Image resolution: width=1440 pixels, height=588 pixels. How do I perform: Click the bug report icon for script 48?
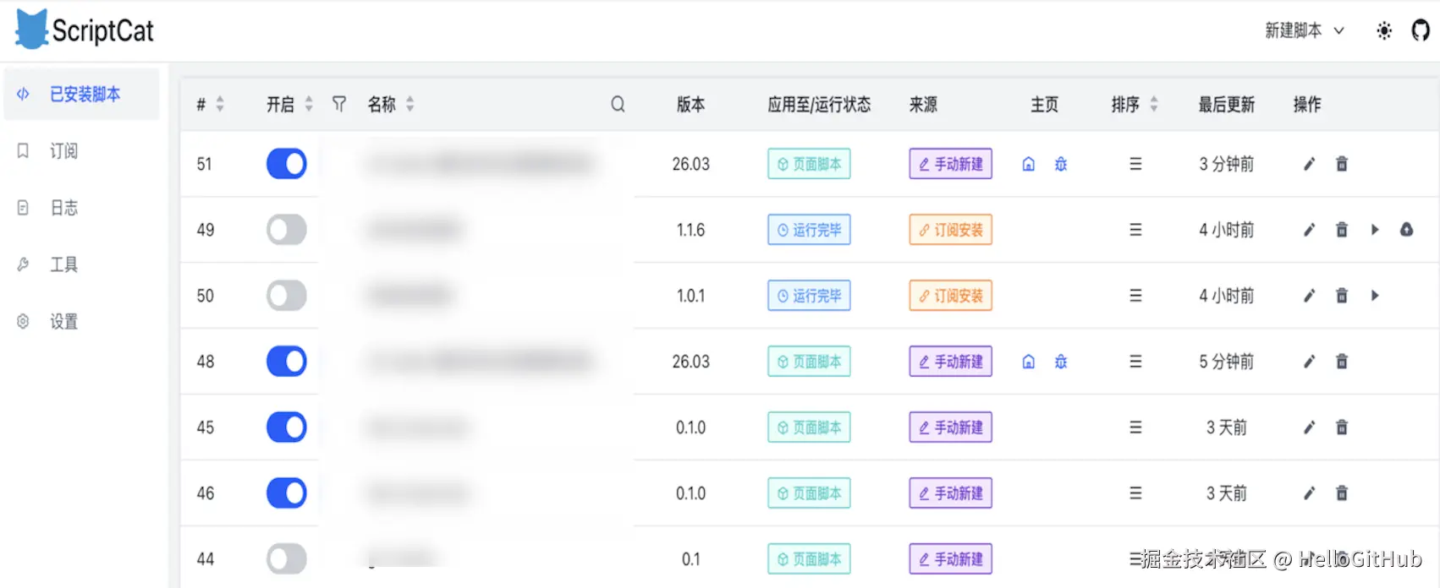pos(1061,362)
